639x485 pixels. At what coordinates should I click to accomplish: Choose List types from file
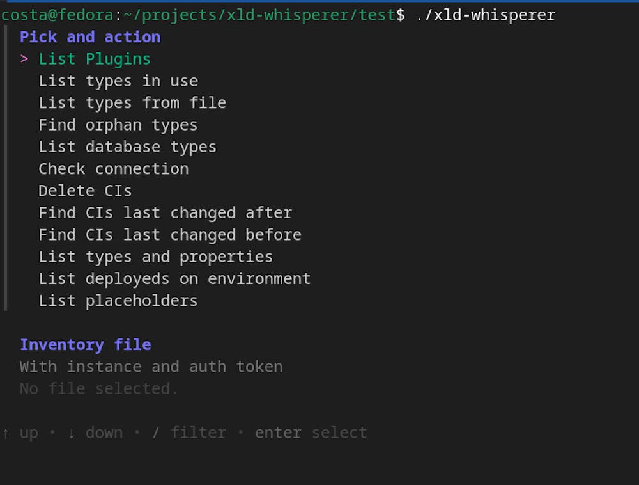coord(132,102)
